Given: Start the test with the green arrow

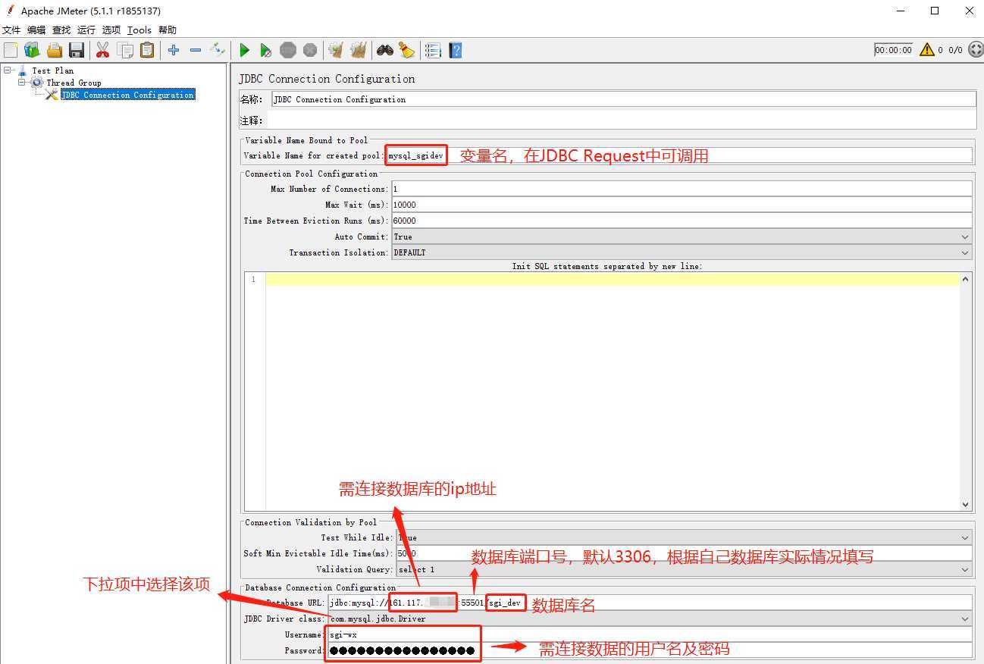Looking at the screenshot, I should point(244,50).
